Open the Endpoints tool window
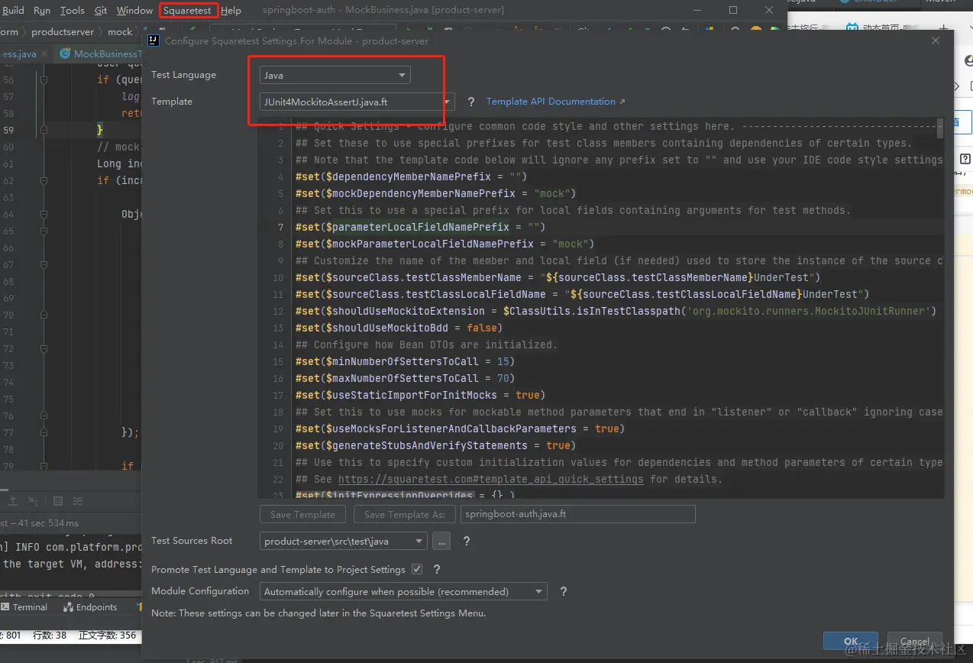Image resolution: width=973 pixels, height=663 pixels. pos(91,607)
